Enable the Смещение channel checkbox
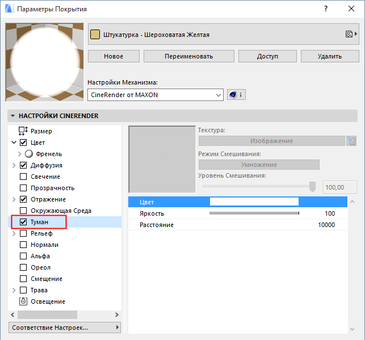The height and width of the screenshot is (340, 365). click(x=23, y=279)
